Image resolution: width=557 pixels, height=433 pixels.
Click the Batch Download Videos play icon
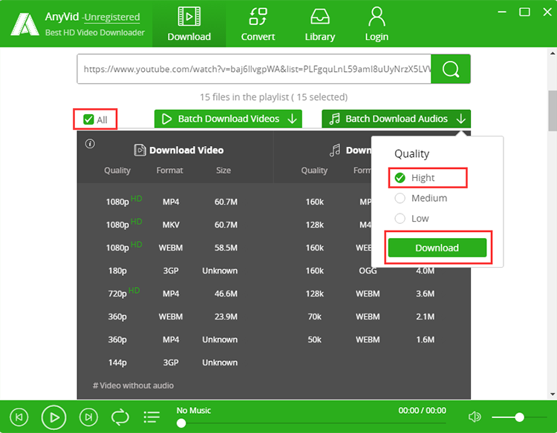pyautogui.click(x=166, y=119)
